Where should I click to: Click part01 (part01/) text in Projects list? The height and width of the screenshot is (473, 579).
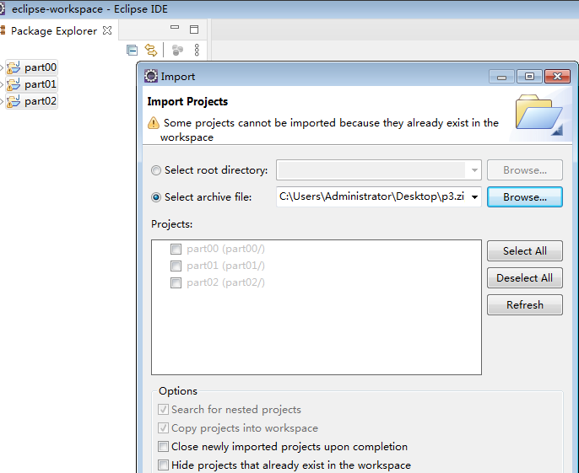[x=225, y=266]
